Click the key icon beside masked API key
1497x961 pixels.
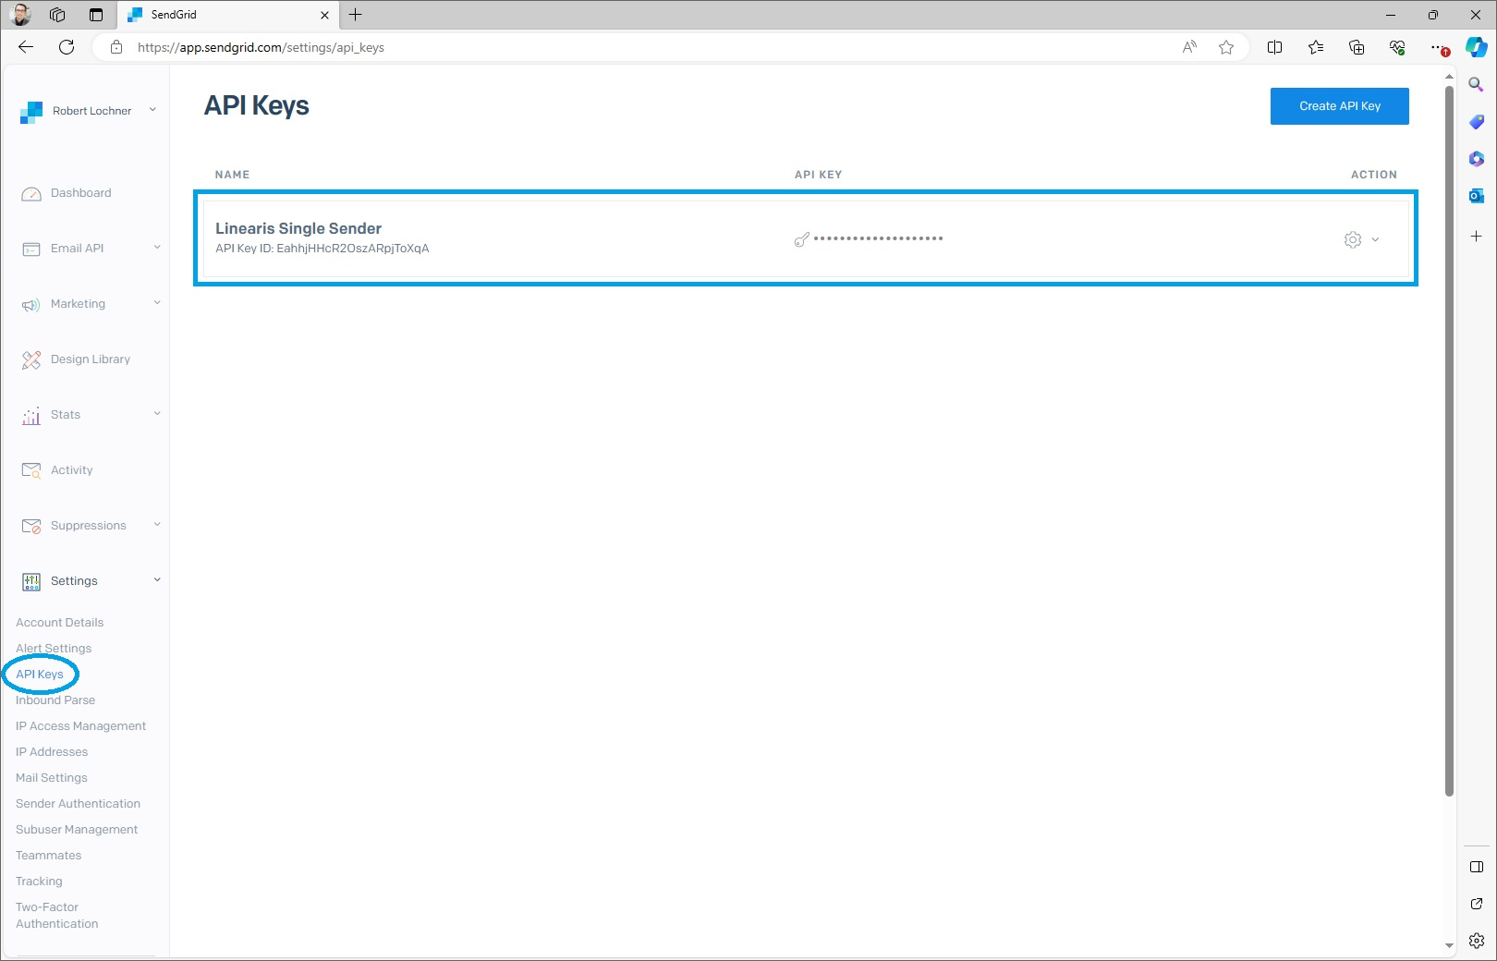(802, 239)
